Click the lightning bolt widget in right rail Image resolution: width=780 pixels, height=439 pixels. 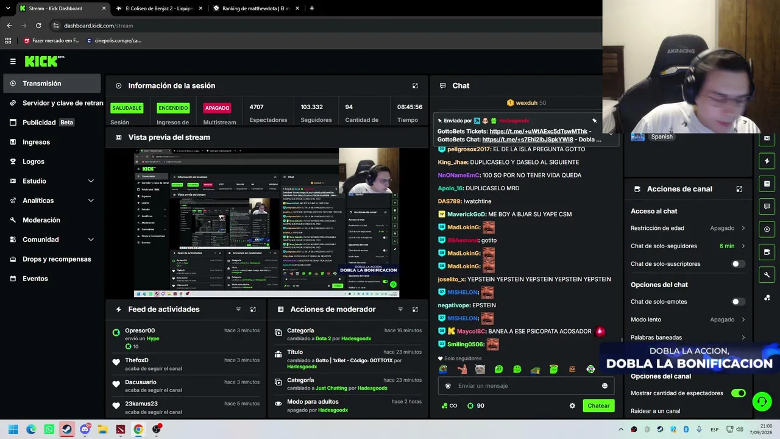(x=767, y=161)
